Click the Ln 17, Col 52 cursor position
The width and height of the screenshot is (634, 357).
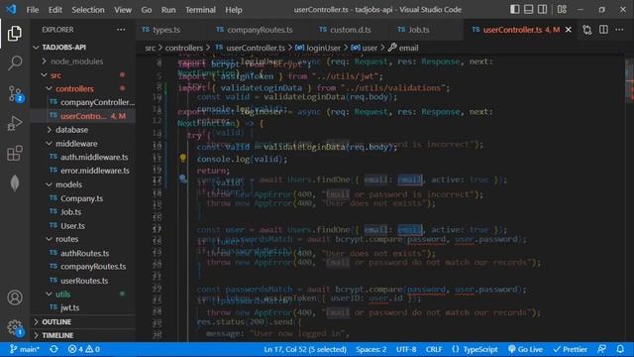coord(305,349)
